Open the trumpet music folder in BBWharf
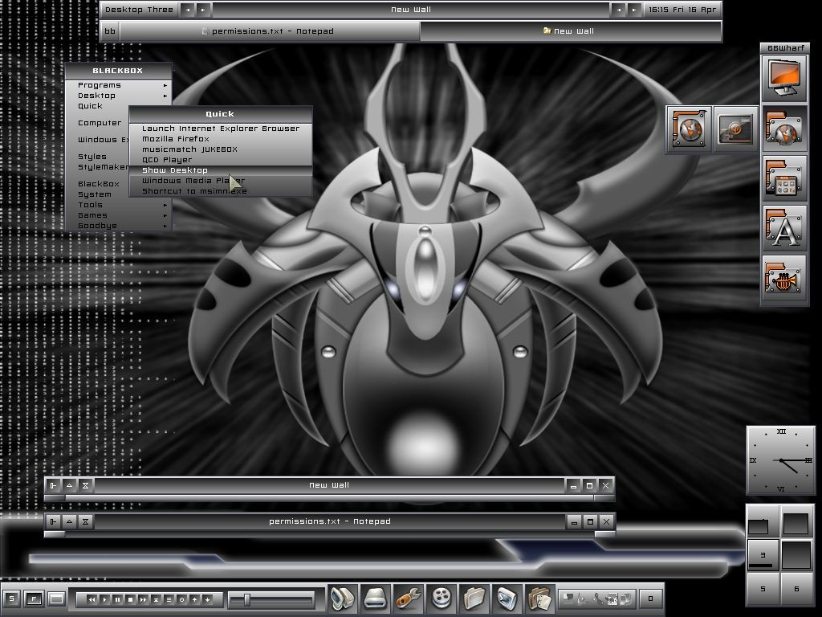Viewport: 822px width, 617px height. pyautogui.click(x=784, y=279)
